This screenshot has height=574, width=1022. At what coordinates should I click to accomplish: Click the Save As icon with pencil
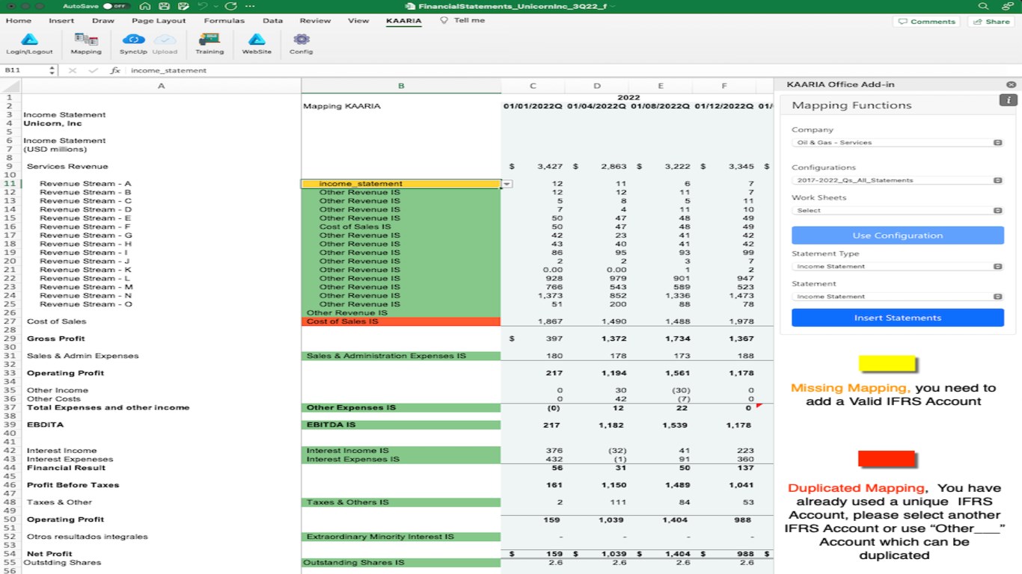(183, 6)
